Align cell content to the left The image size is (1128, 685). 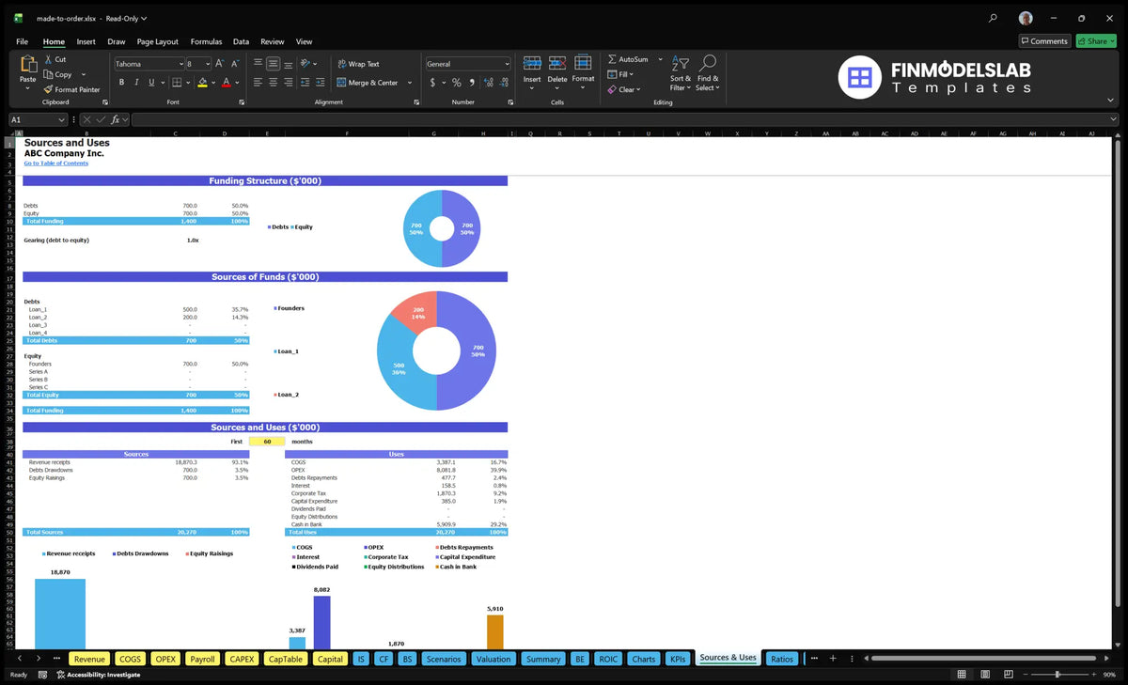coord(258,83)
